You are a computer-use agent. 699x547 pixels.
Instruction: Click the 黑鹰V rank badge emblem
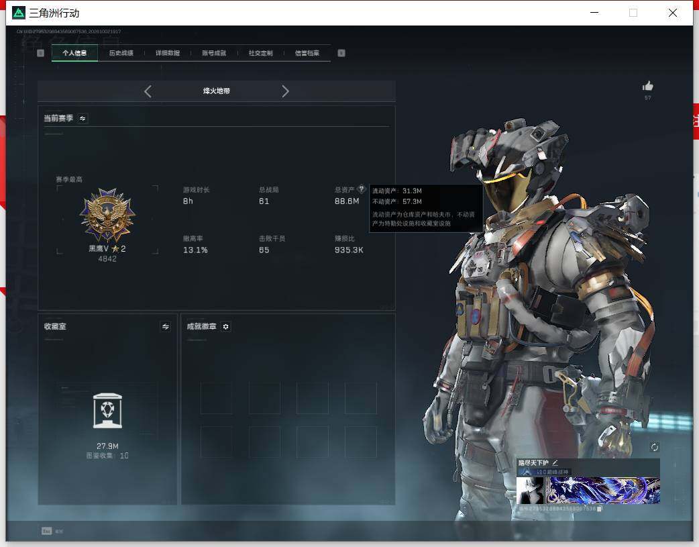pos(107,215)
